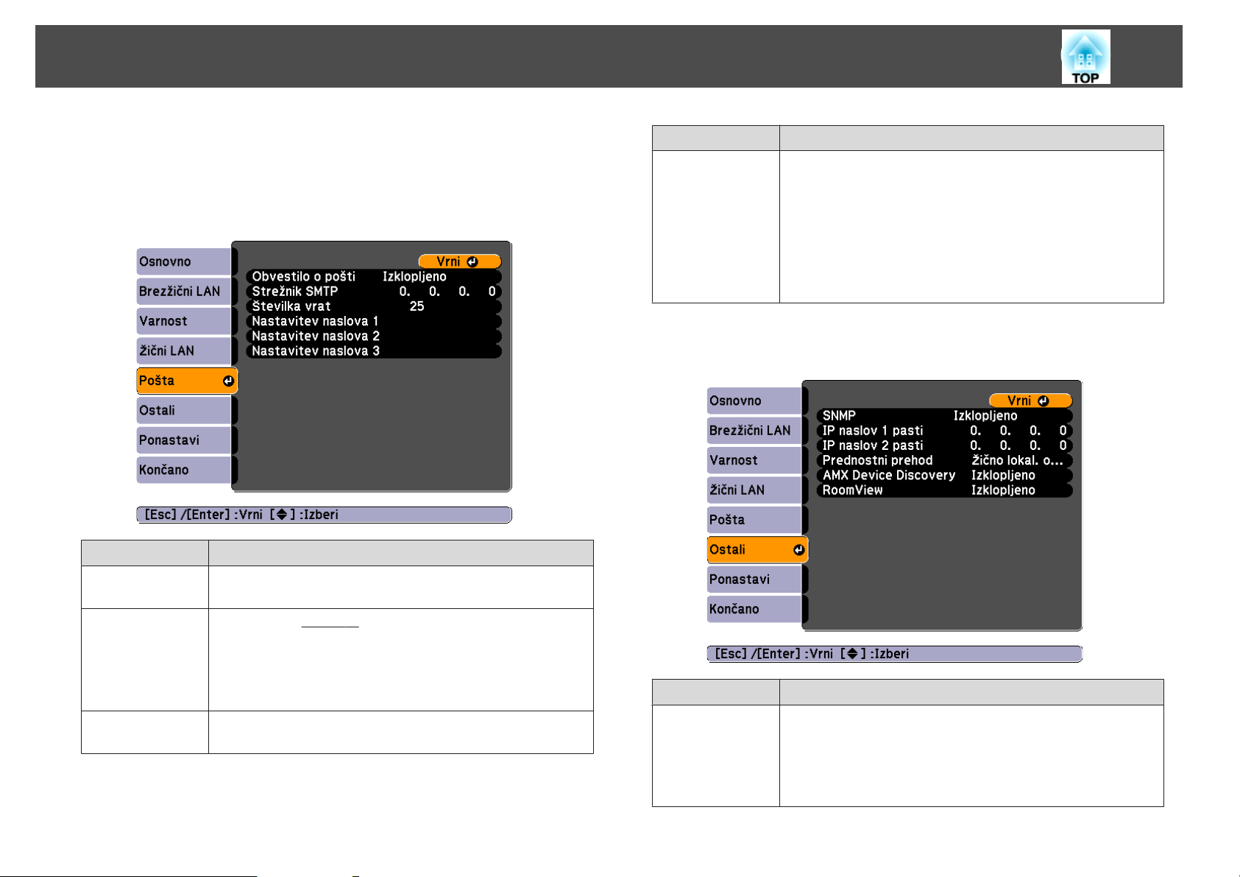Image resolution: width=1240 pixels, height=877 pixels.
Task: Open Nastavitev naslova 3
Action: pos(374,351)
